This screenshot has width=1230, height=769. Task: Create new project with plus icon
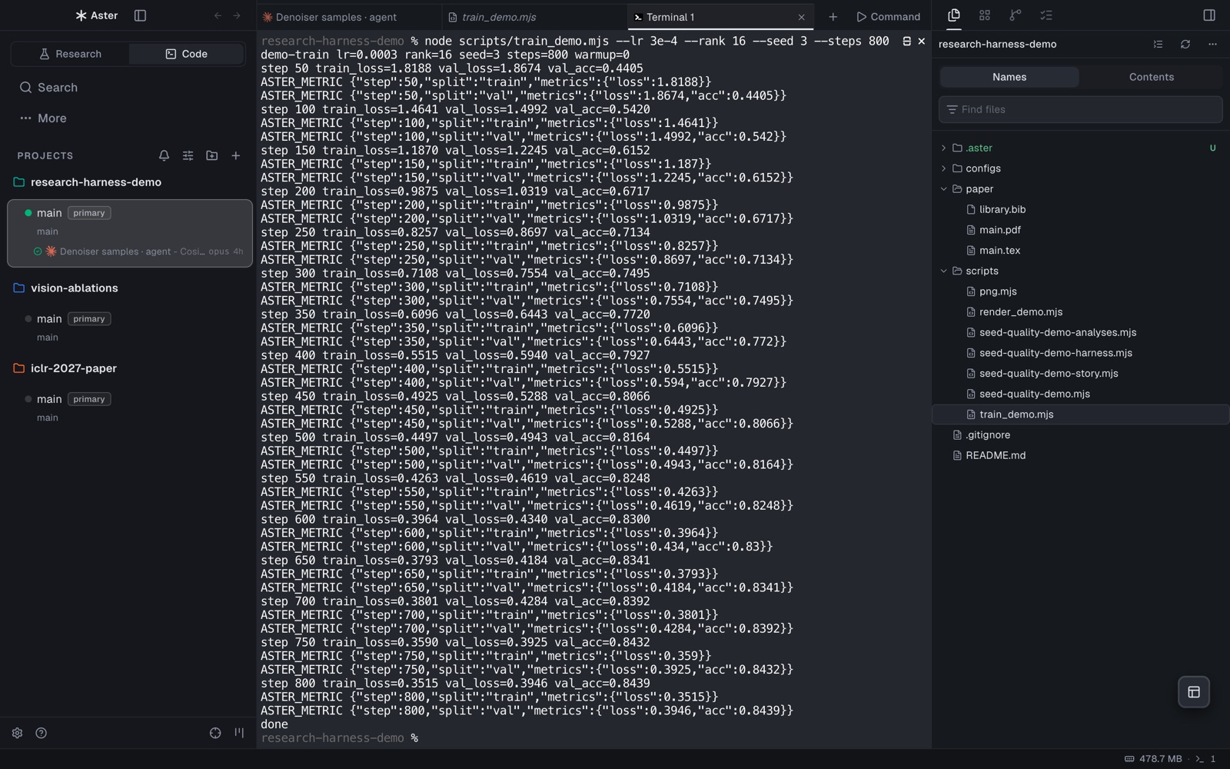236,155
